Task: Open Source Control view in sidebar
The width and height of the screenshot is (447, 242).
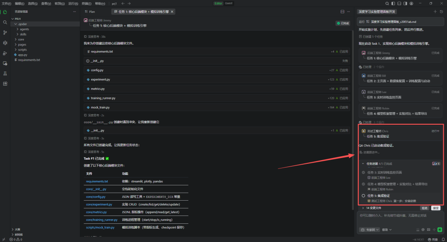Action: point(5,33)
